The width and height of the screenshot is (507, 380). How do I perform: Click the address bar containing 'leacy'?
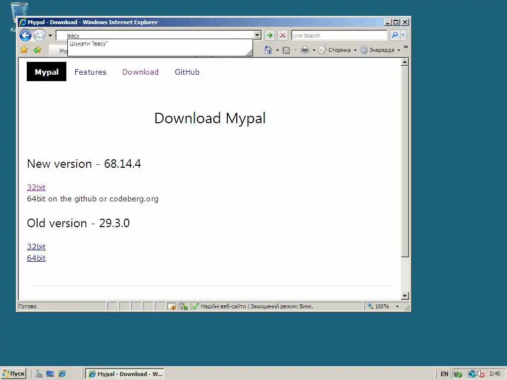point(155,35)
